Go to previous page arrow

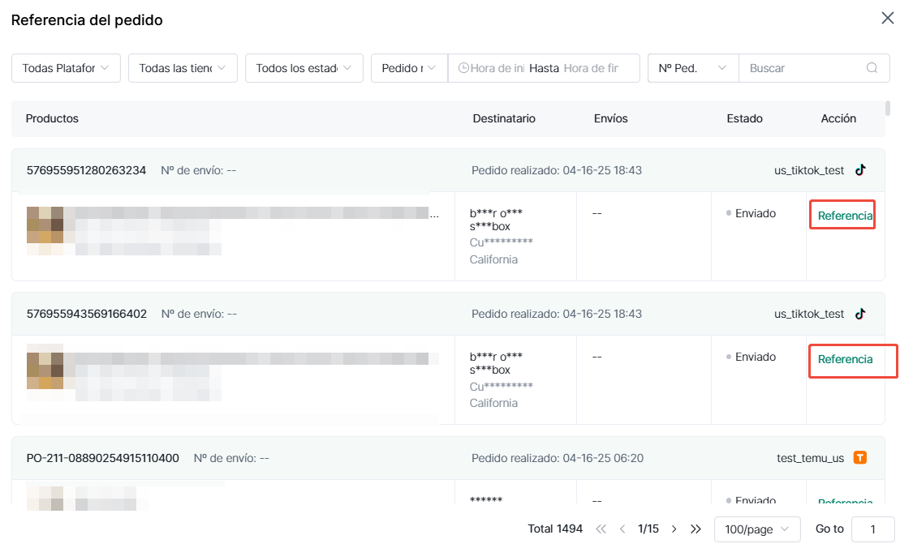pyautogui.click(x=622, y=529)
